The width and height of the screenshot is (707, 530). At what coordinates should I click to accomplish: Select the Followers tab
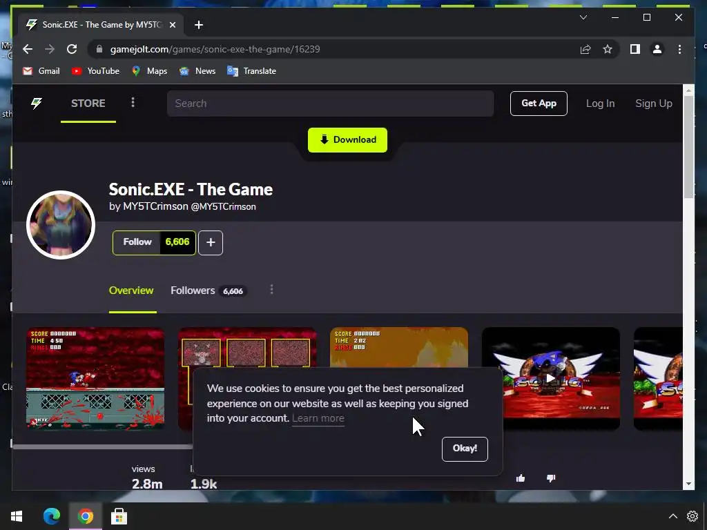(x=207, y=291)
